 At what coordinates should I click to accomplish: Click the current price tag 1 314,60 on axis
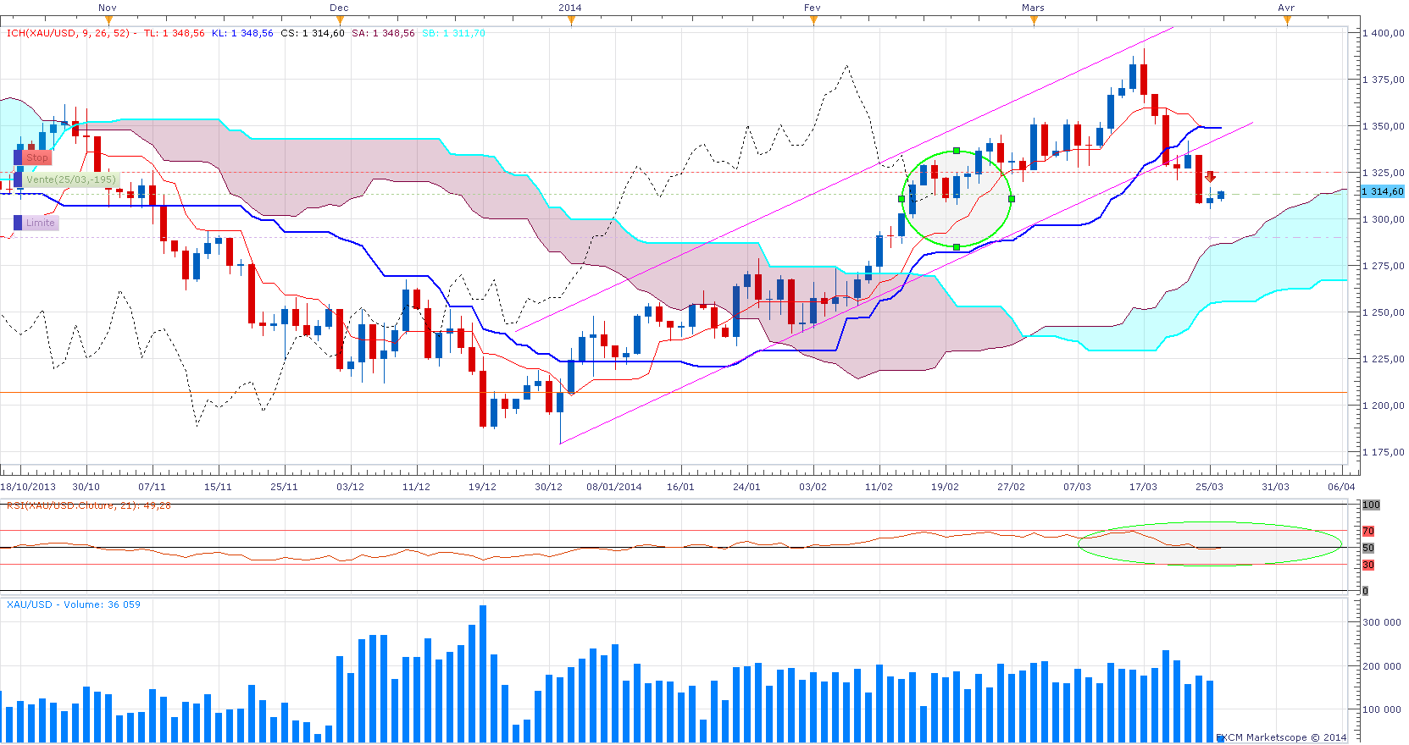click(x=1383, y=191)
